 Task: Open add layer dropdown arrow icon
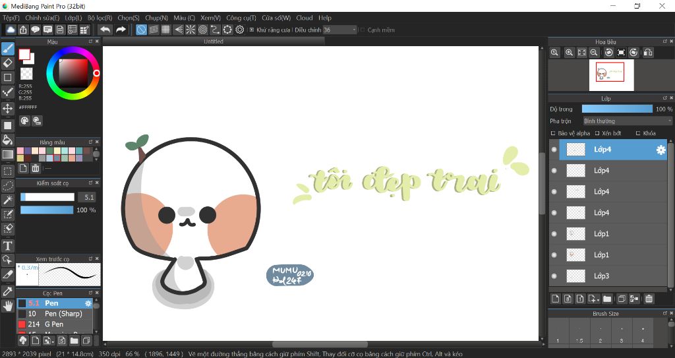(x=594, y=299)
